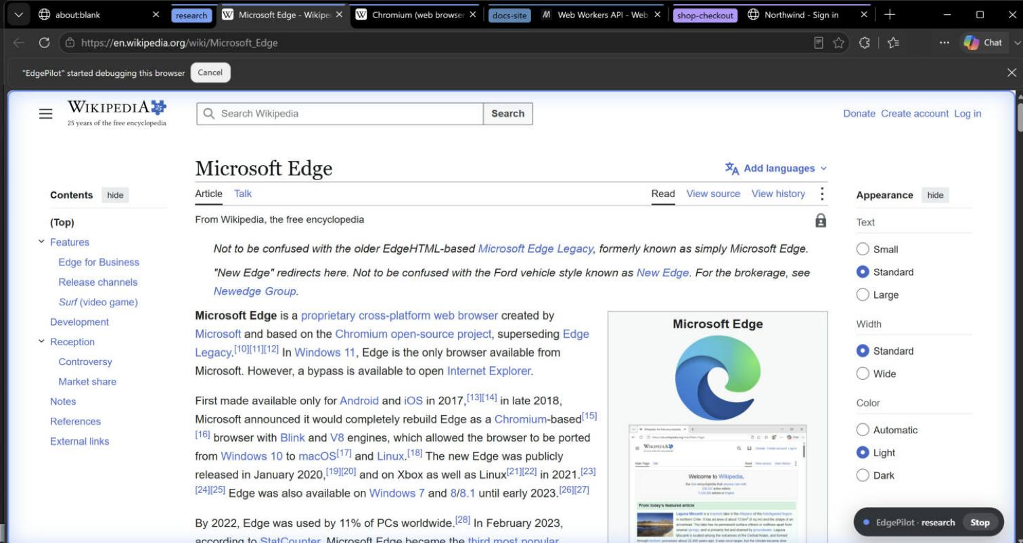
Task: Click the site information icon beside the URL
Action: 70,43
